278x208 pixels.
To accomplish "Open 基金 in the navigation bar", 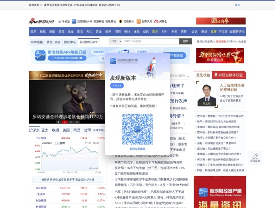I will (70, 31).
